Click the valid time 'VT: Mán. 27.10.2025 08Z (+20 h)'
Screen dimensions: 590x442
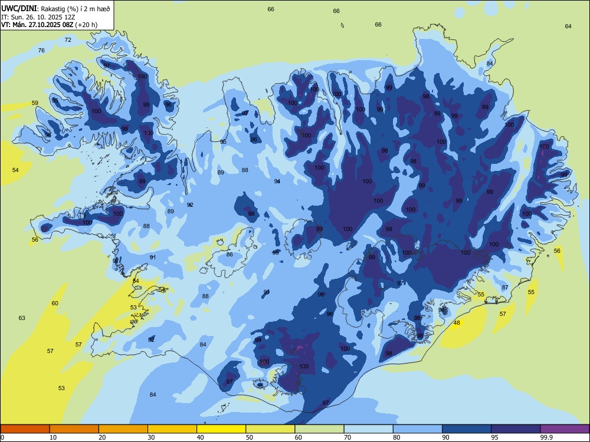point(50,25)
